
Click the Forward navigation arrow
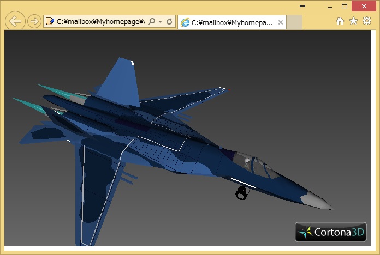tap(34, 21)
